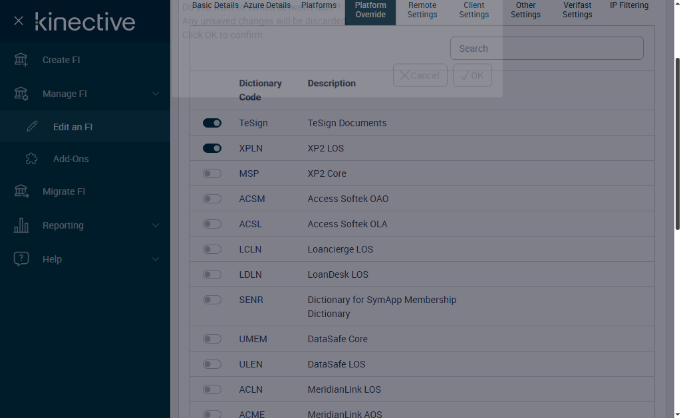Image resolution: width=681 pixels, height=418 pixels.
Task: Enable the MSP XP2 Core toggle
Action: 212,173
